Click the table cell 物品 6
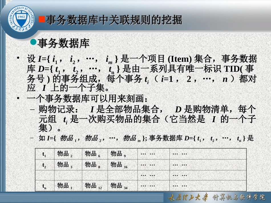This screenshot has height=203, width=271. point(95,154)
